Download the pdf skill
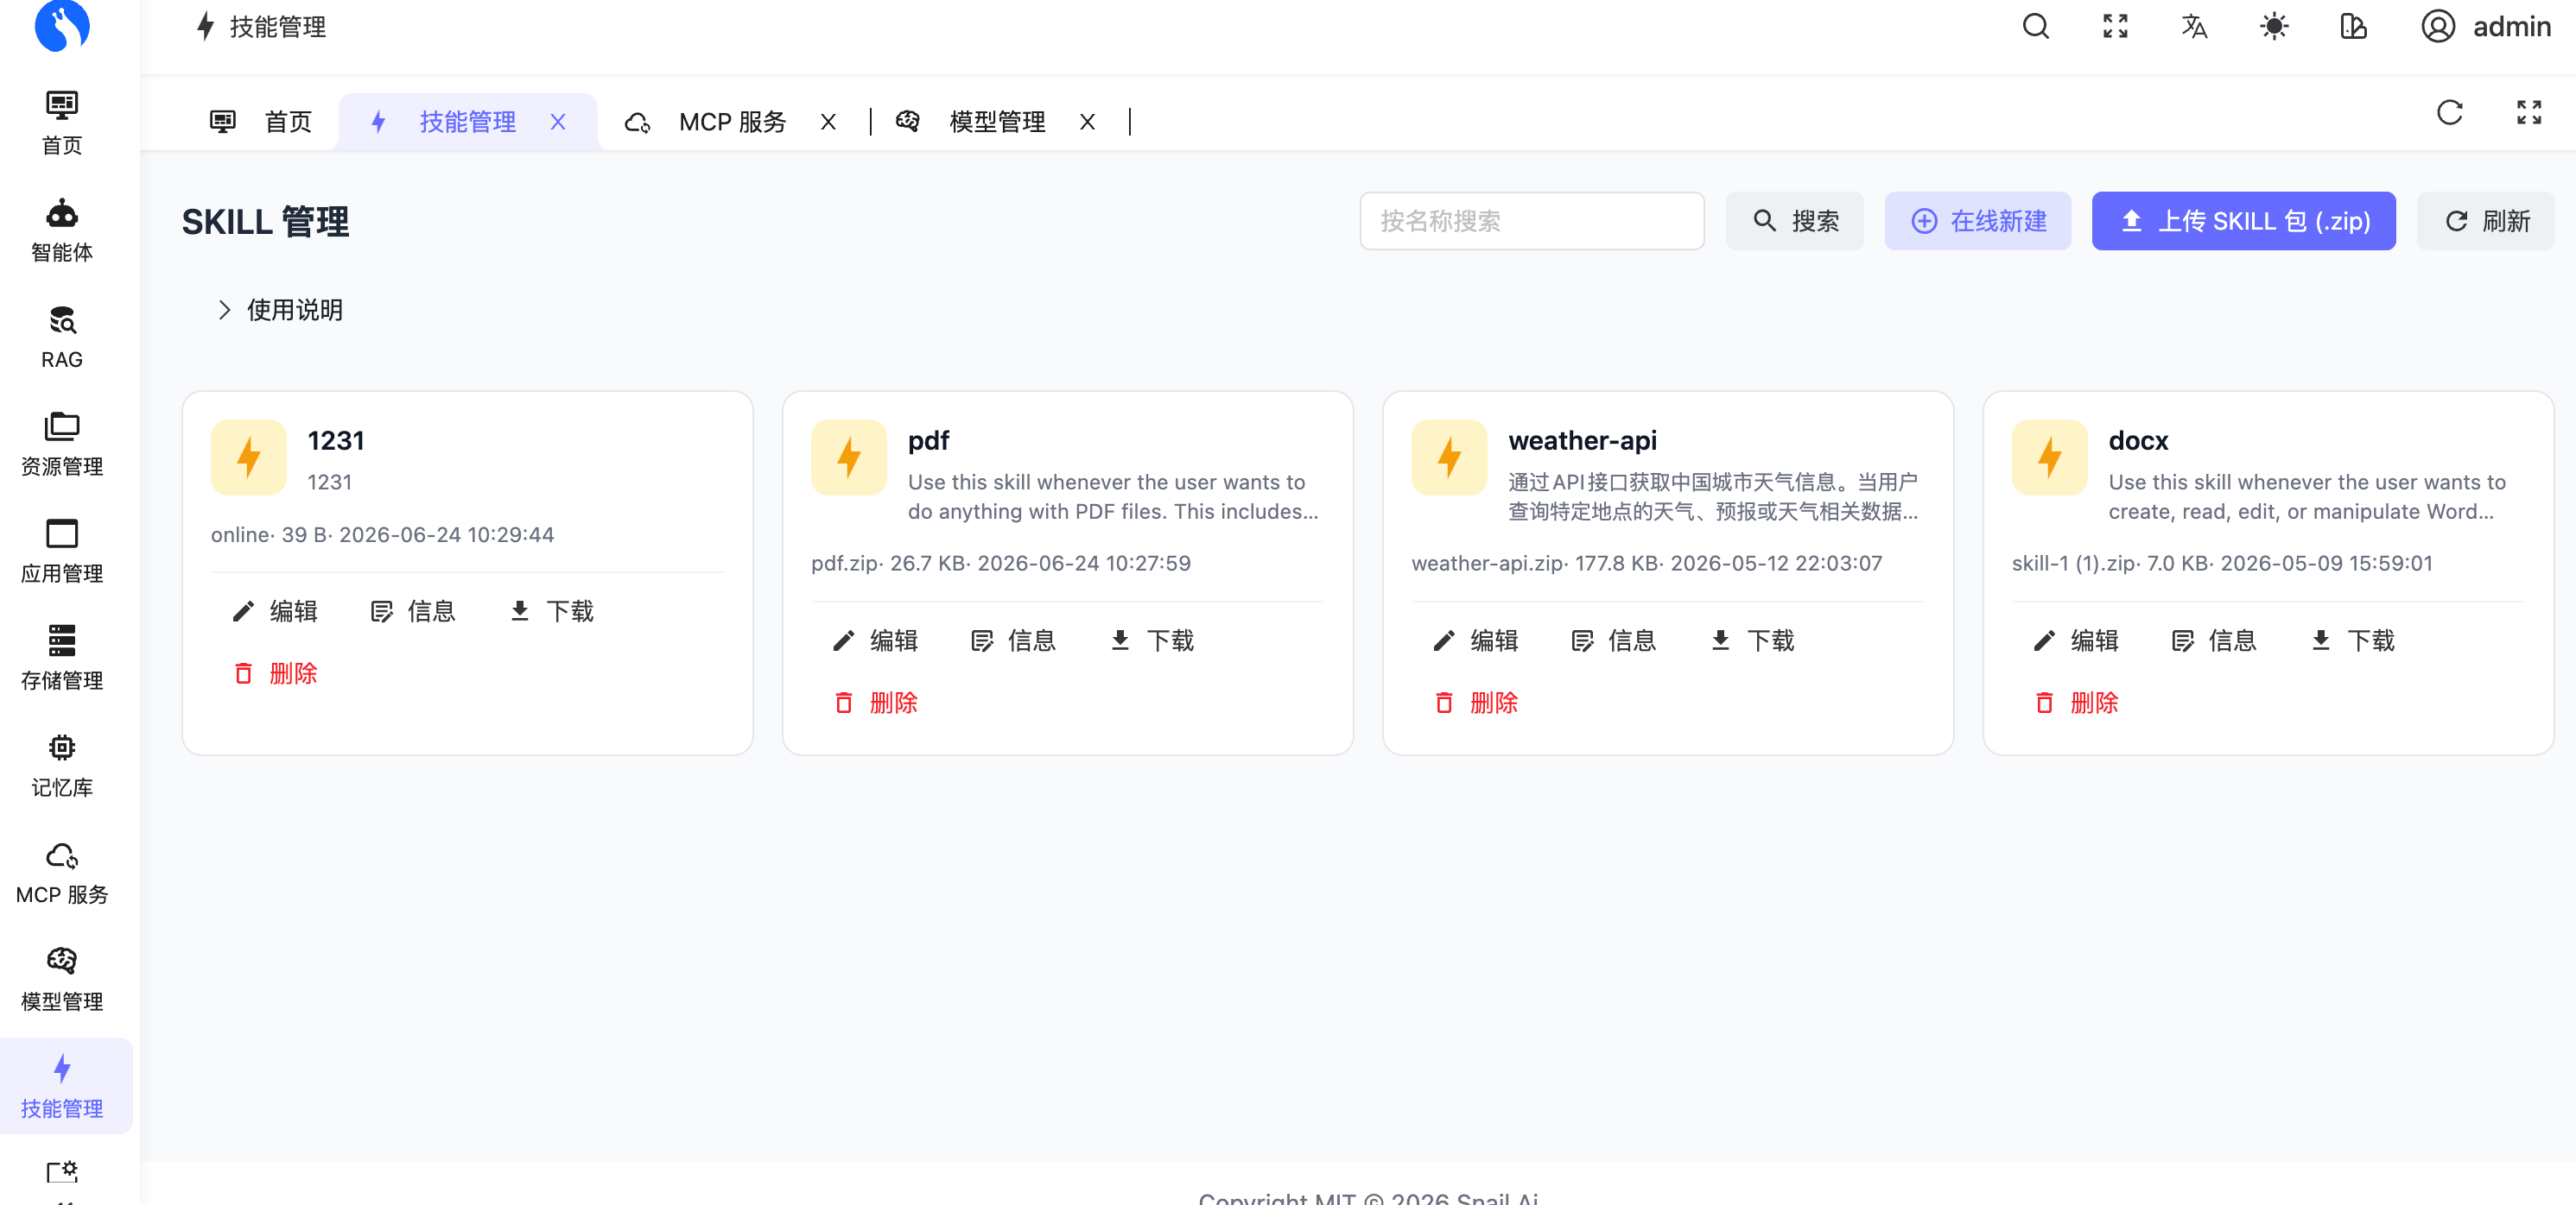The height and width of the screenshot is (1205, 2576). tap(1151, 640)
